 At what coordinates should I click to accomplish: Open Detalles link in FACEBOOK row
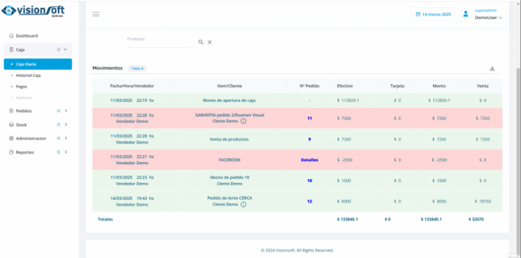tap(309, 160)
